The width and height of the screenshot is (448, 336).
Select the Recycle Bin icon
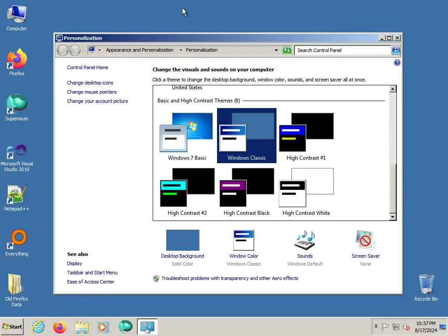(426, 288)
